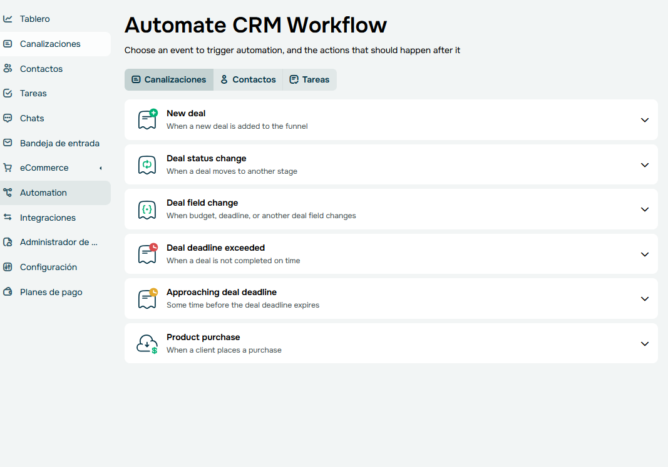This screenshot has height=467, width=668.
Task: Click the Integraciones arrows icon
Action: coord(8,218)
